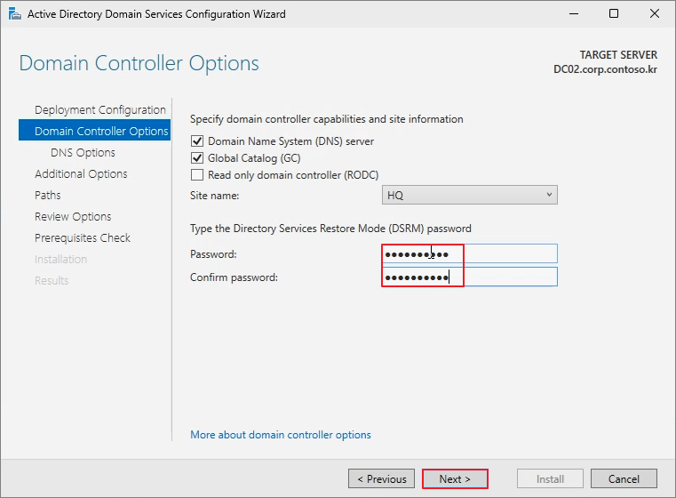This screenshot has height=498, width=676.
Task: Click the DSRM Password field
Action: click(x=470, y=253)
